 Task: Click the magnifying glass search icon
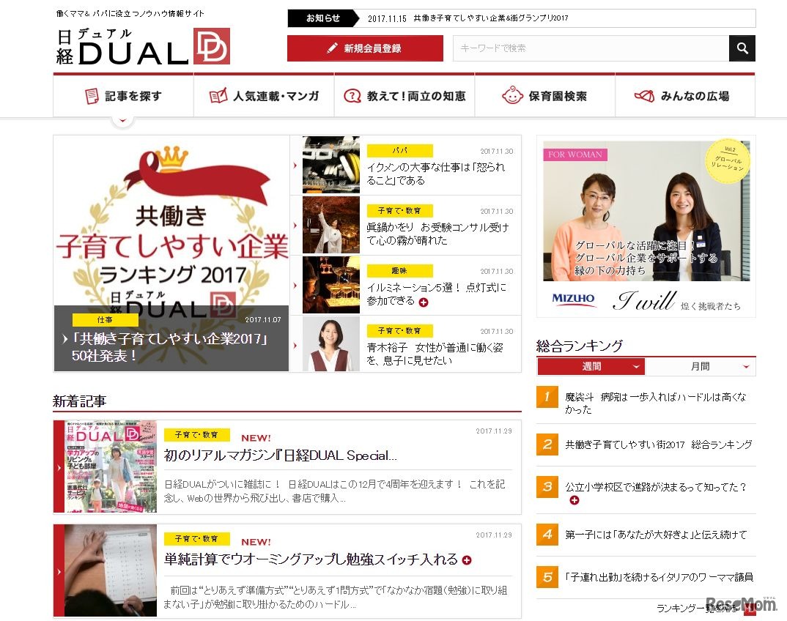[x=742, y=48]
